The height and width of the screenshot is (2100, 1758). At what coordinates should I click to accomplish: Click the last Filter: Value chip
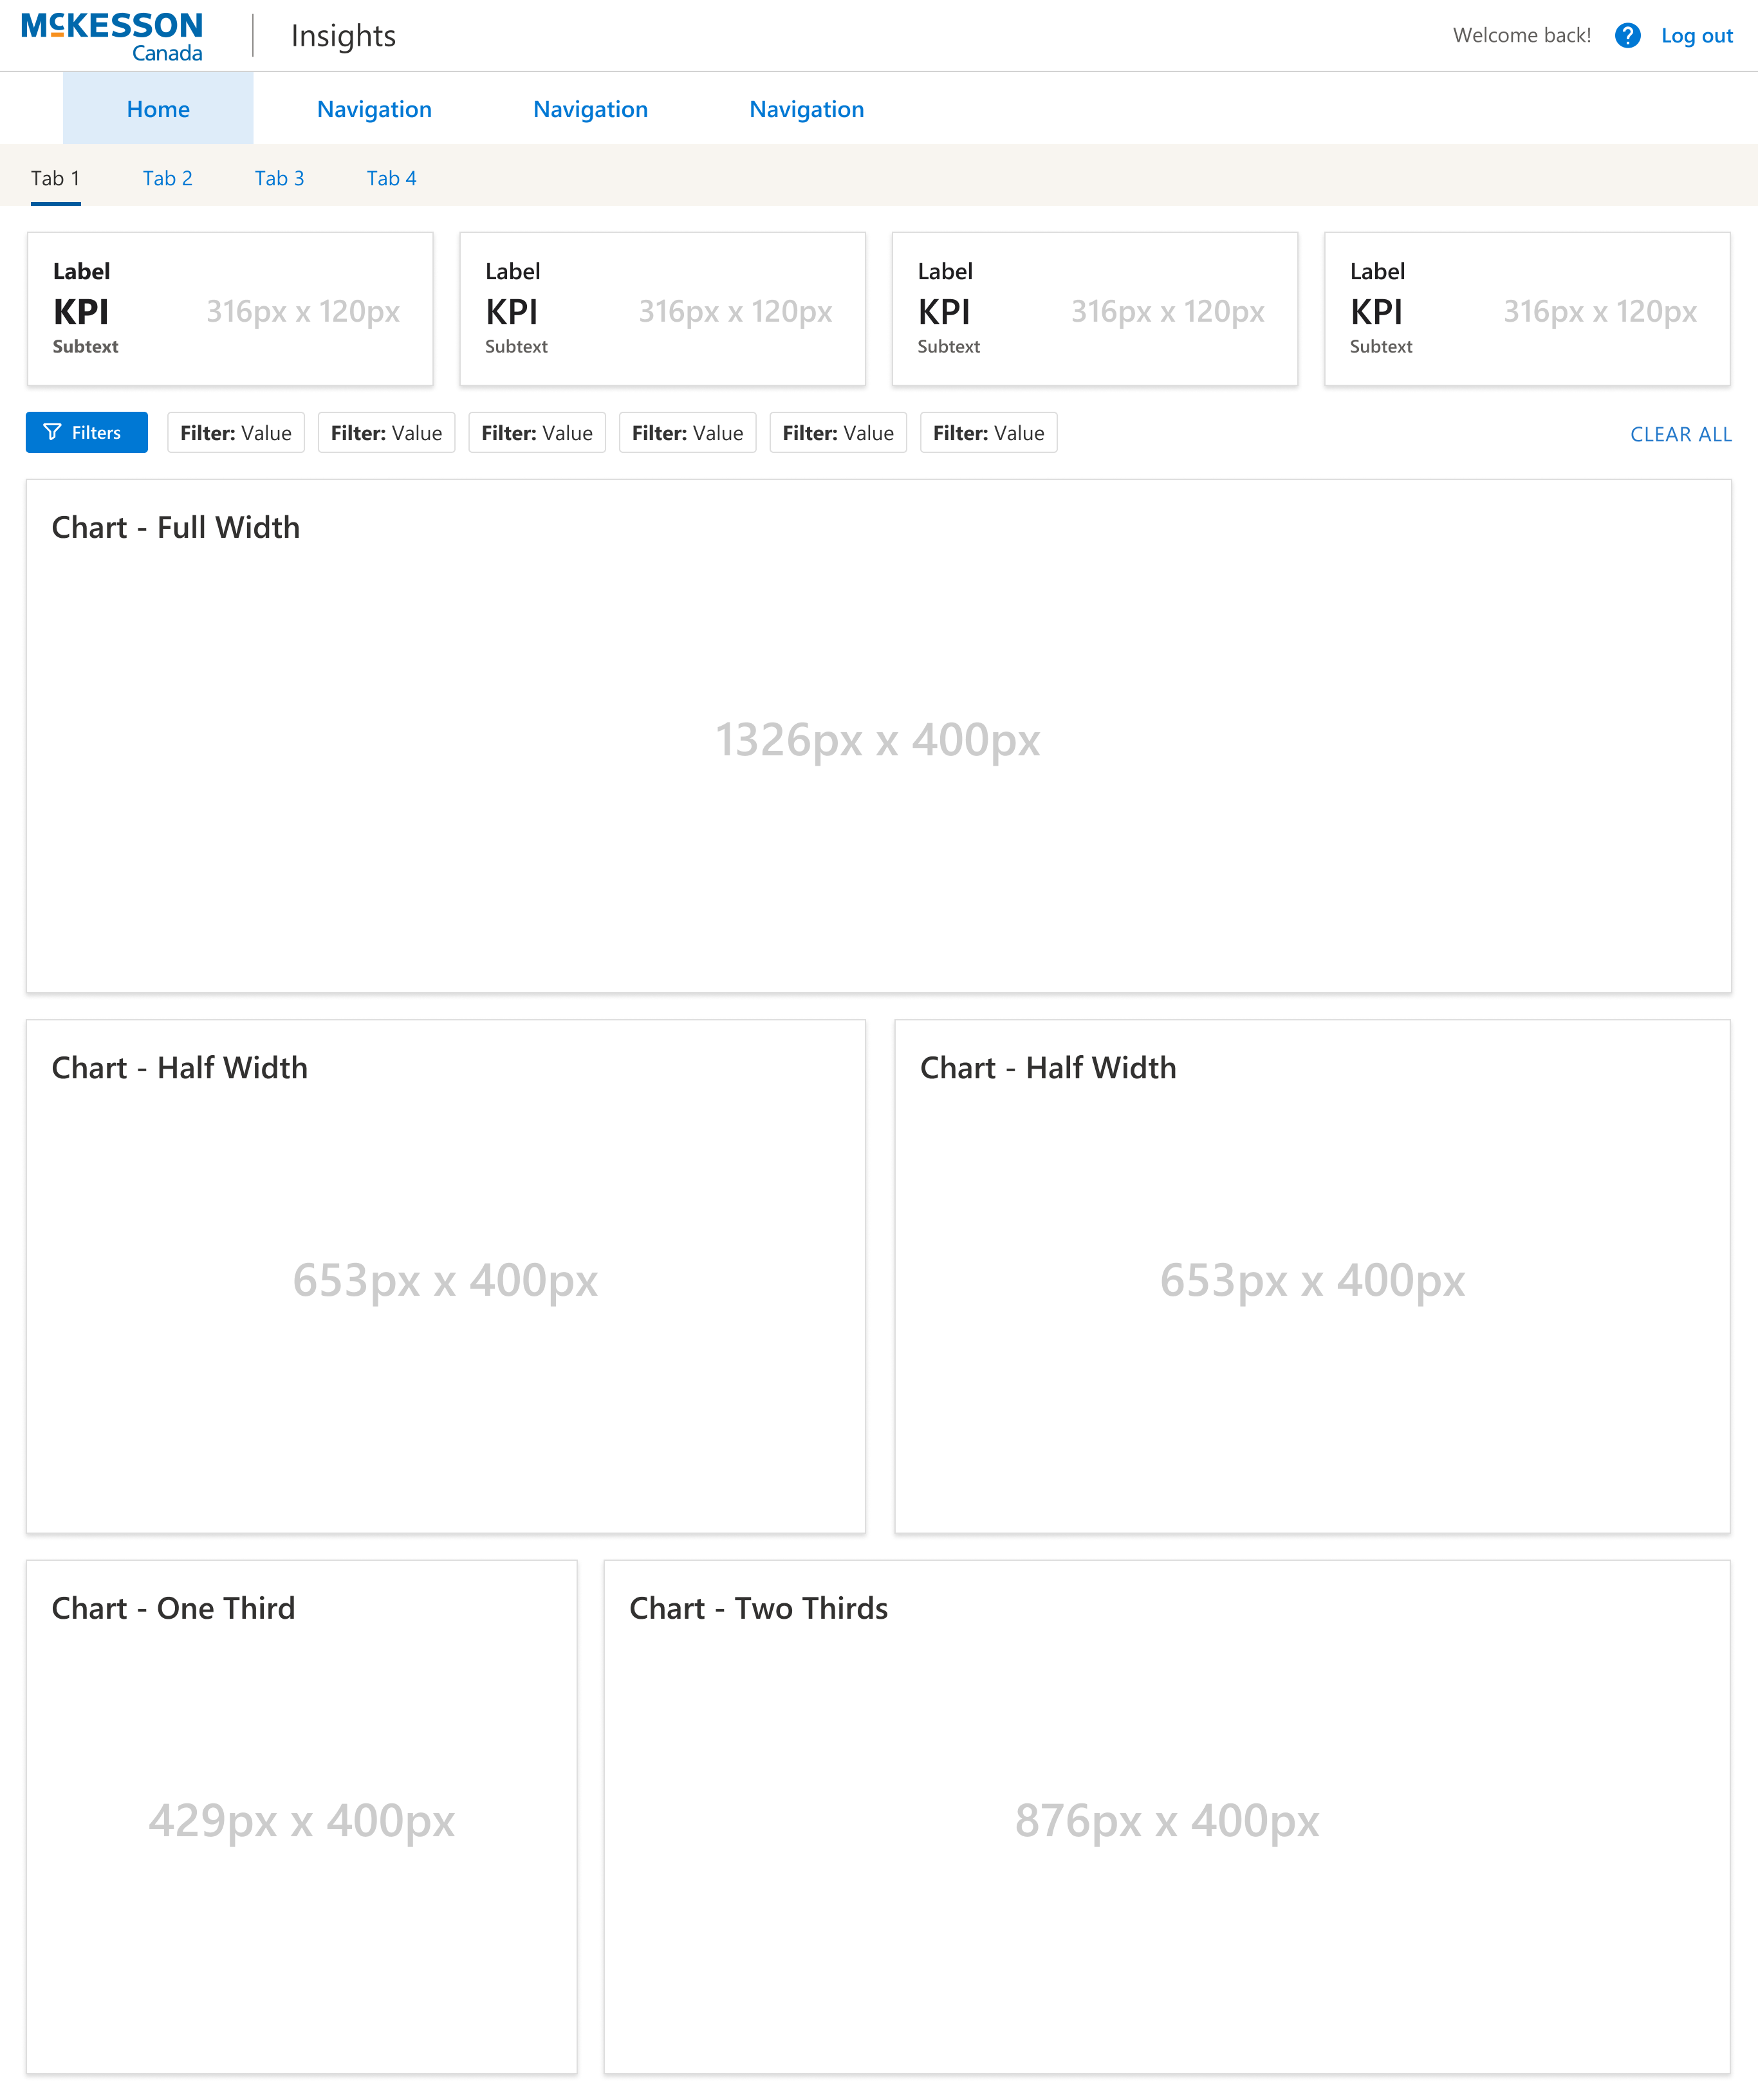tap(988, 432)
